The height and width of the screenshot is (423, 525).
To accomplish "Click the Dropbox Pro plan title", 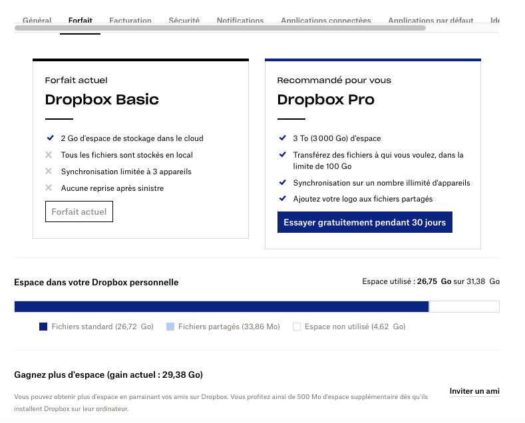I will (326, 99).
